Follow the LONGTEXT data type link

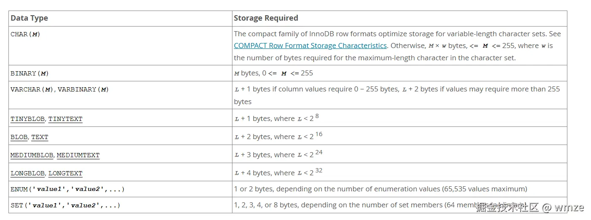click(x=65, y=173)
